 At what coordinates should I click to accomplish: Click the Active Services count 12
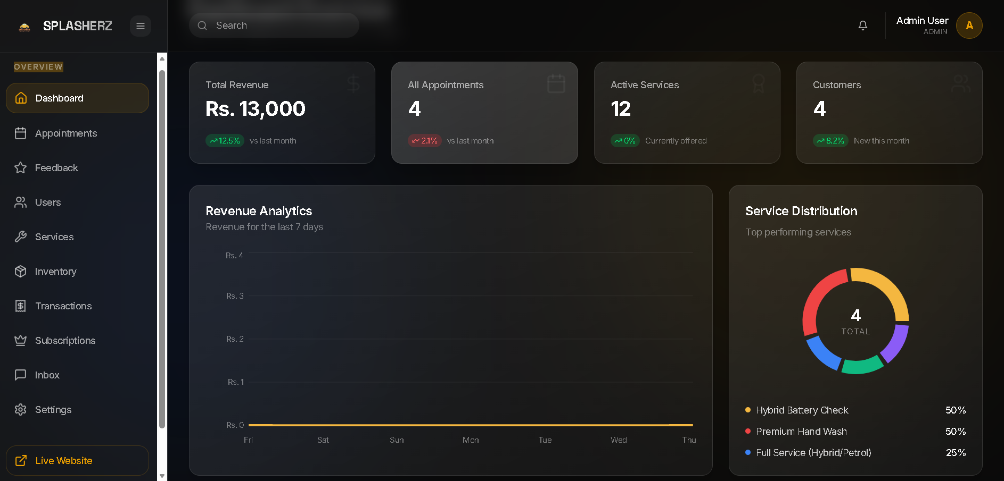coord(621,109)
